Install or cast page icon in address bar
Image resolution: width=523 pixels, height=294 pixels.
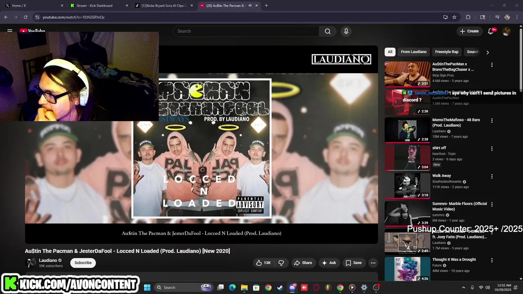click(445, 17)
